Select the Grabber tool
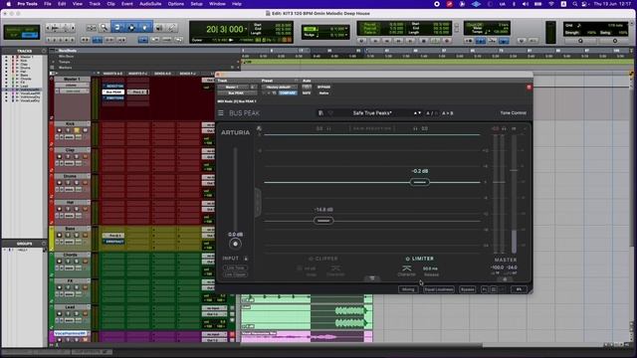Viewport: 637px width, 358px height. (x=145, y=27)
